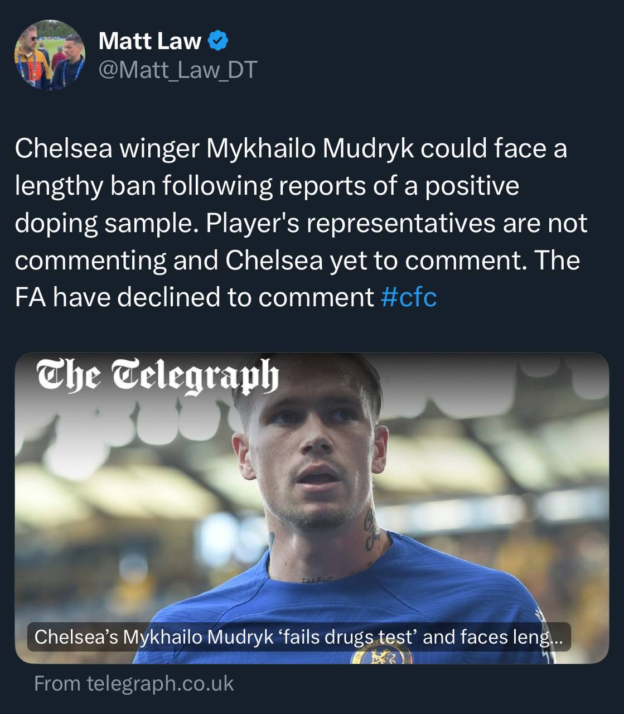Open Matt Law's profile avatar photo
This screenshot has width=624, height=714.
tap(50, 55)
